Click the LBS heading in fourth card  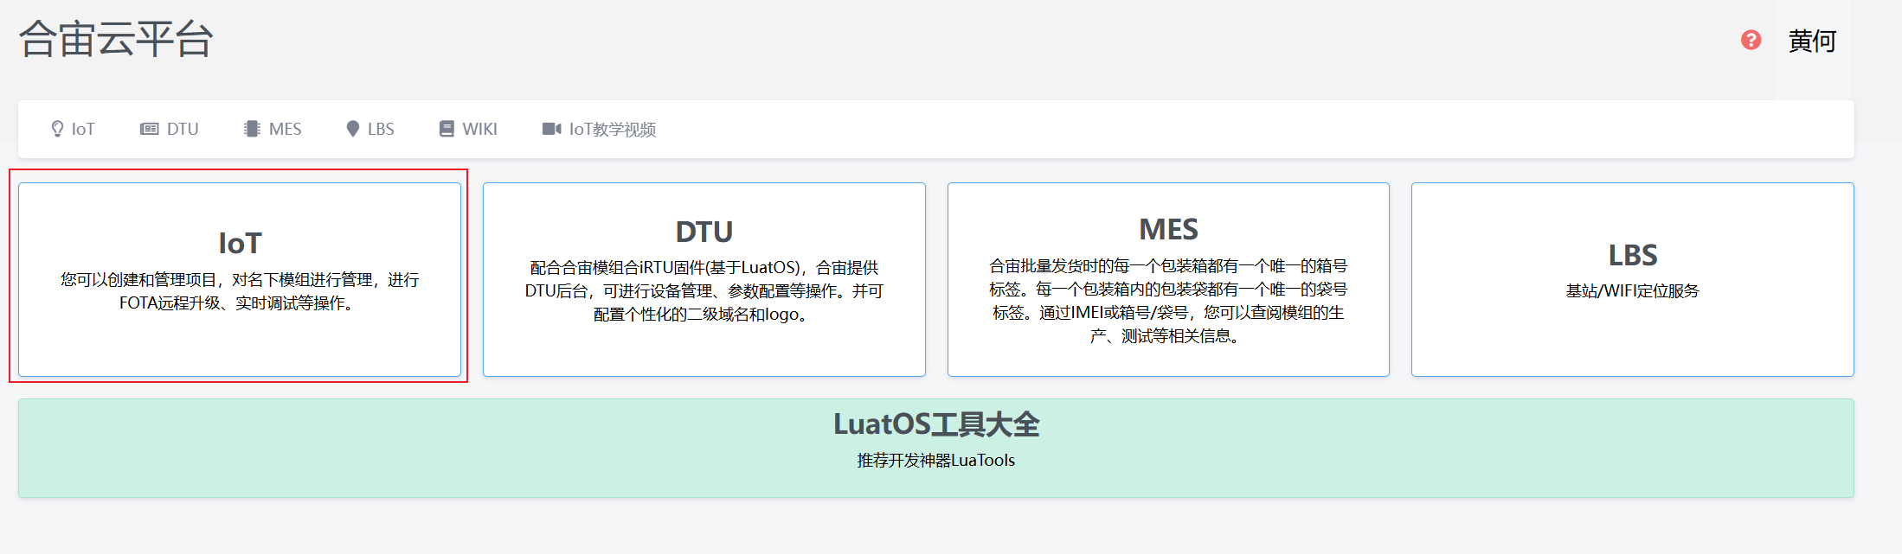tap(1633, 255)
